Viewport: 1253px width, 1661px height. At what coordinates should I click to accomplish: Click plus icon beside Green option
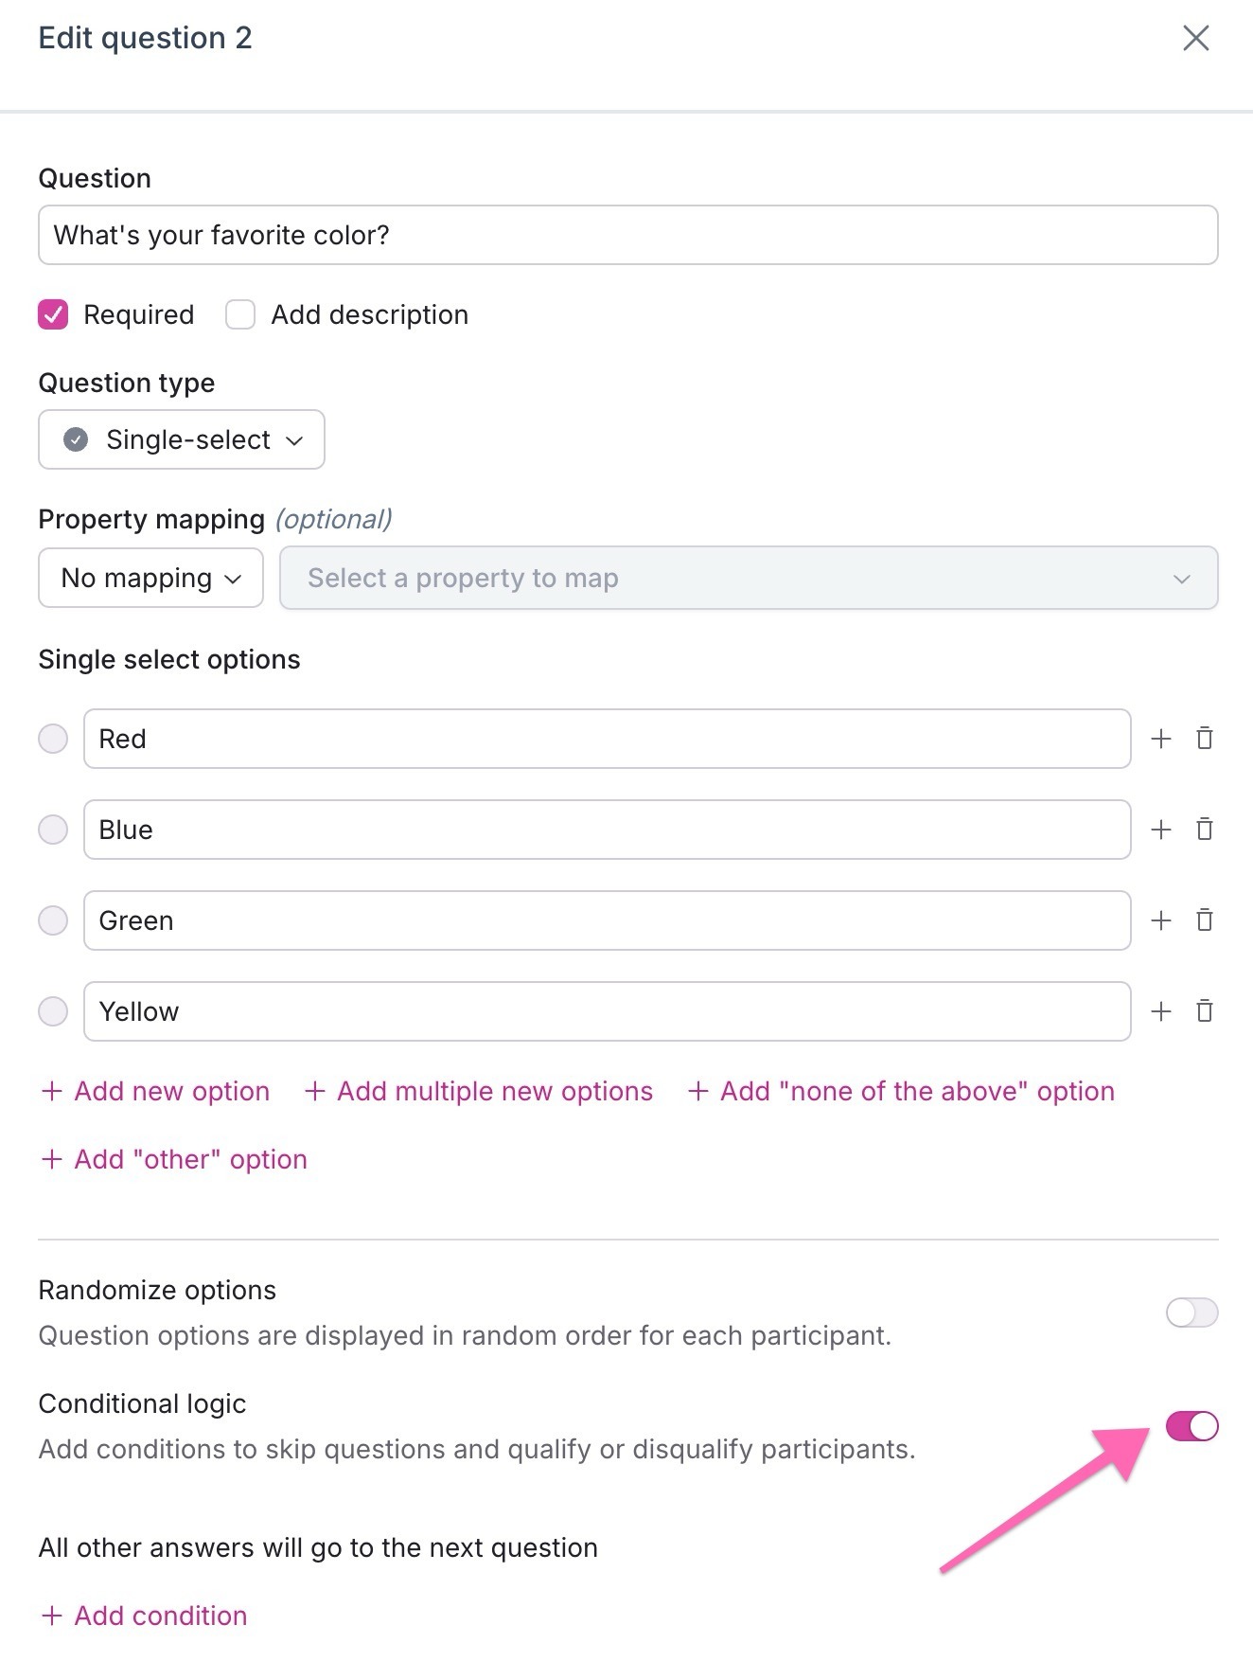point(1161,920)
